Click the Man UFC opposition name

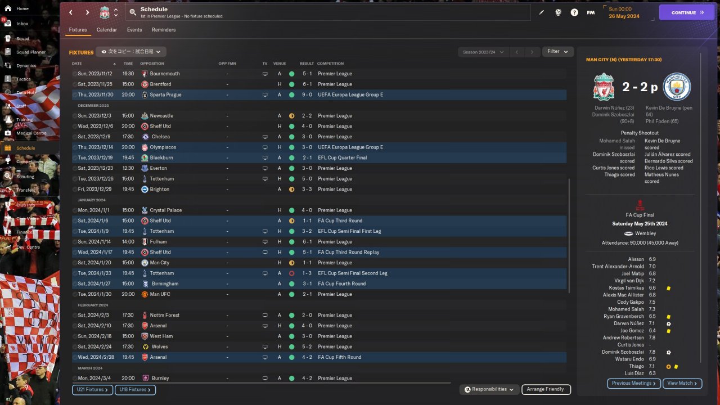point(160,294)
